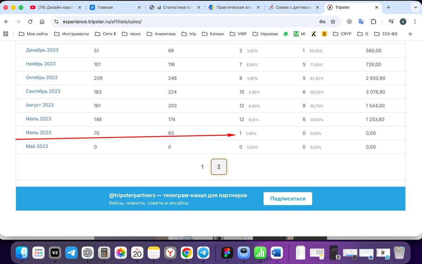Switch to the Главная tab
Viewport: 422px width, 264px height.
[116, 7]
